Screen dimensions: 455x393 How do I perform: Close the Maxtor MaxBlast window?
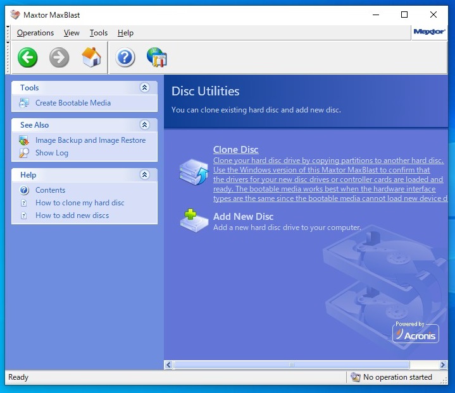433,15
